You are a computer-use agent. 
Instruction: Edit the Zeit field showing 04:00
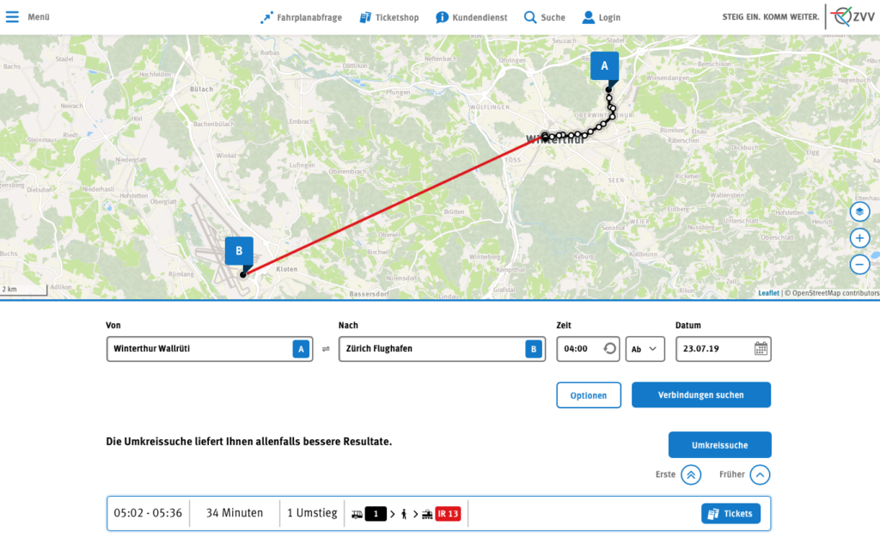coord(588,349)
